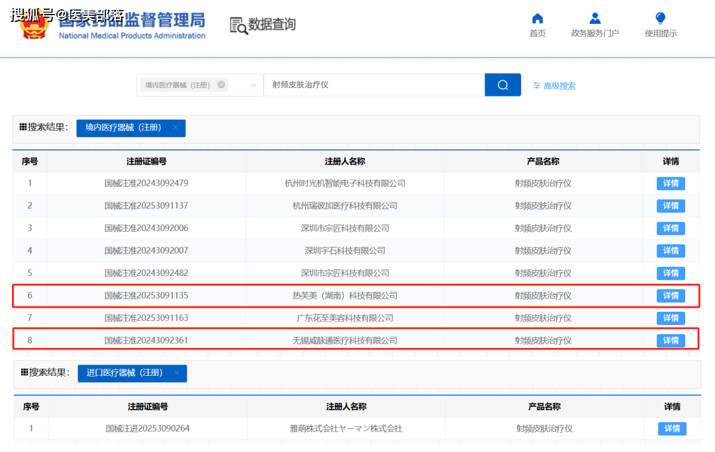Image resolution: width=715 pixels, height=452 pixels.
Task: Click 产品名称 header in domestic table
Action: tap(543, 161)
